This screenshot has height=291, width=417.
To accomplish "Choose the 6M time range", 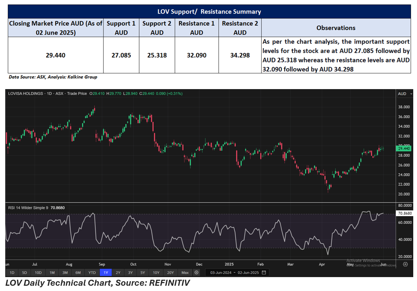I will 78,272.
